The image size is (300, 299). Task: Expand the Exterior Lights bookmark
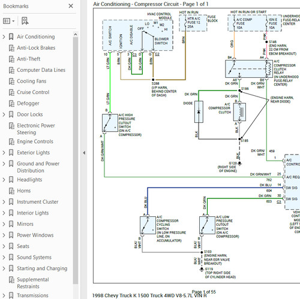pos(4,153)
